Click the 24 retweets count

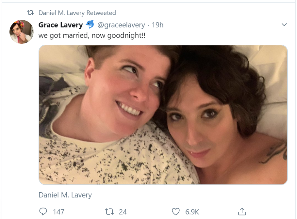(123, 212)
